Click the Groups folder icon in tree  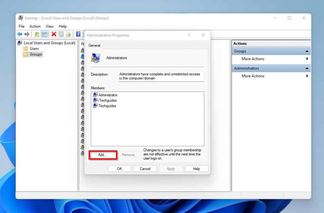(x=25, y=54)
